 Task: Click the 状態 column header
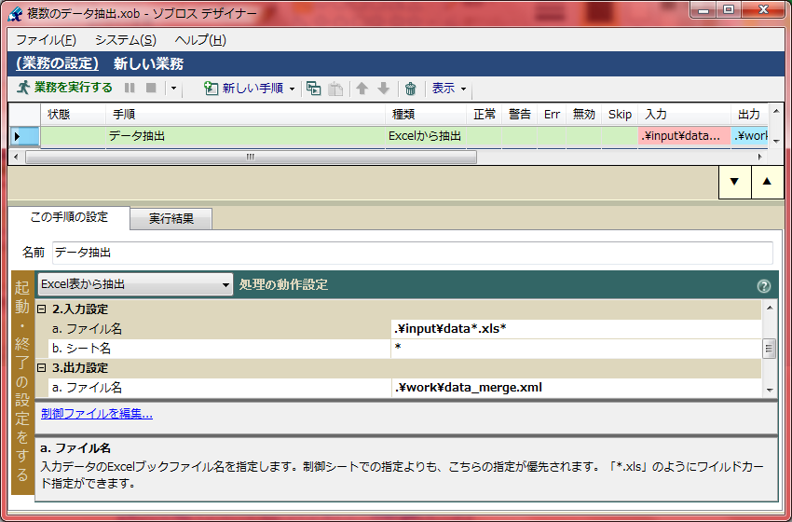pos(74,115)
